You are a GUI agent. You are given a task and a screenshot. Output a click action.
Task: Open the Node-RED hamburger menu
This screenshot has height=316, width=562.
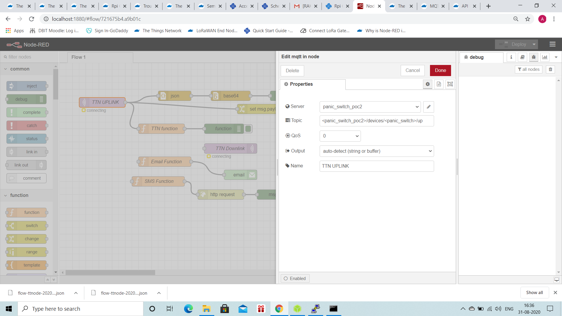[552, 44]
